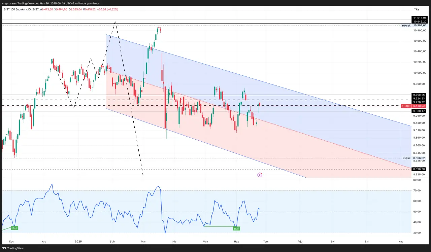431x252 pixels.
Task: Select the 8.396,70 dashed level label
Action: point(419,169)
